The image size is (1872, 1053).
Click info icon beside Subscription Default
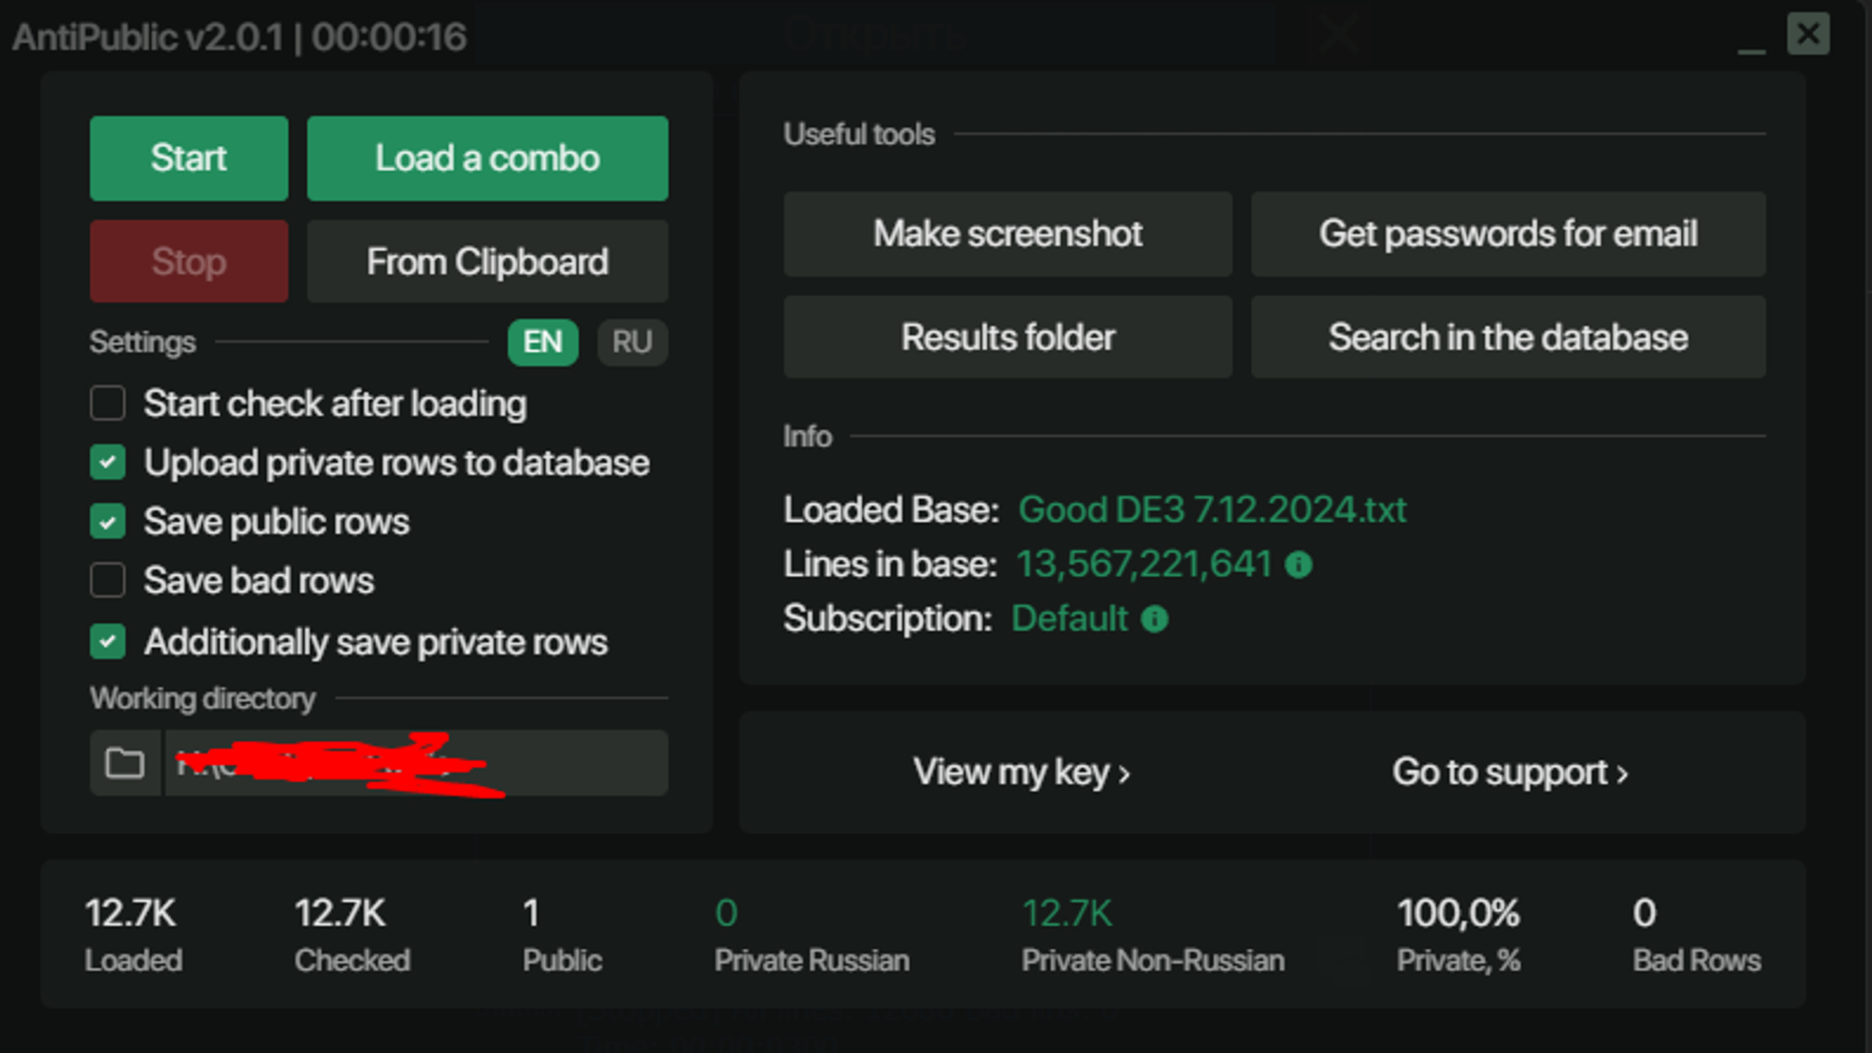[x=1155, y=619]
